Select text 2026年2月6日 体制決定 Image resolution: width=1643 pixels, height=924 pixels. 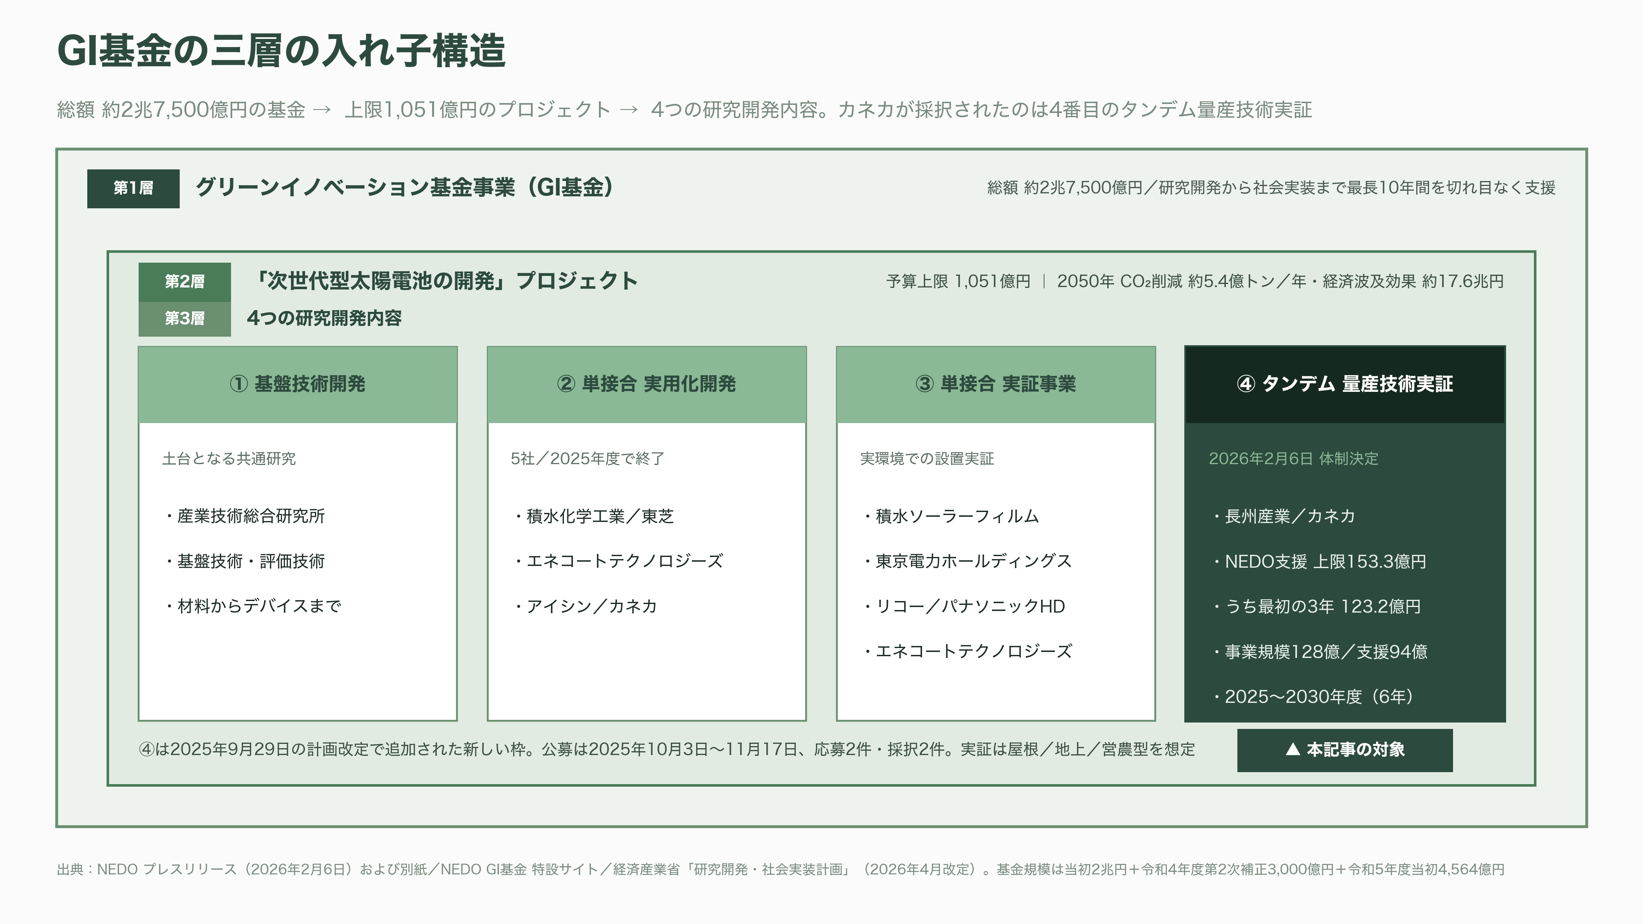point(1293,459)
